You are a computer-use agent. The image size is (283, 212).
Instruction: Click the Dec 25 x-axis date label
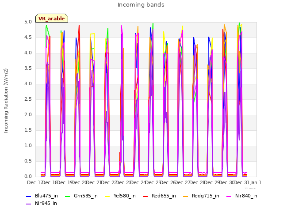tap(153, 182)
